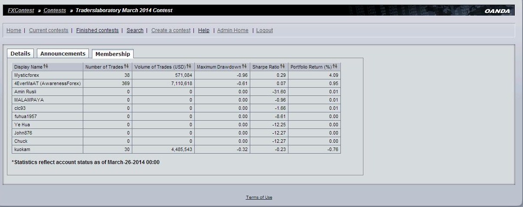Select the Ye Hua row name
This screenshot has height=207, width=523.
coord(21,125)
